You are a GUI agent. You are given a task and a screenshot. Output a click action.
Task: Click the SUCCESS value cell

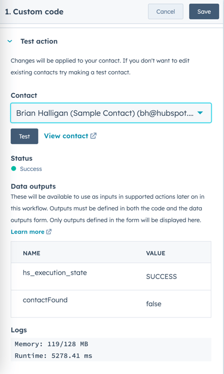point(162,277)
